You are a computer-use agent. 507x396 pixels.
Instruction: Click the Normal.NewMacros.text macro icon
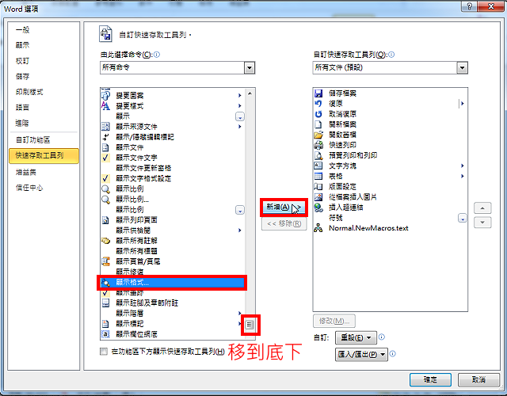[x=318, y=228]
